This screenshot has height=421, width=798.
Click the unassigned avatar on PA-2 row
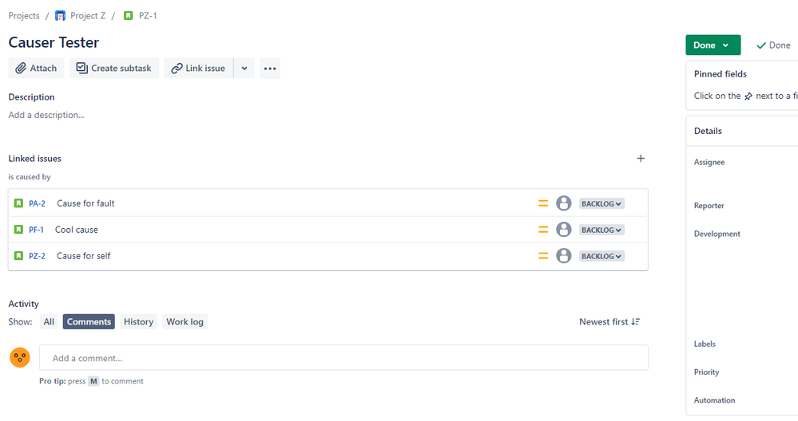point(563,203)
